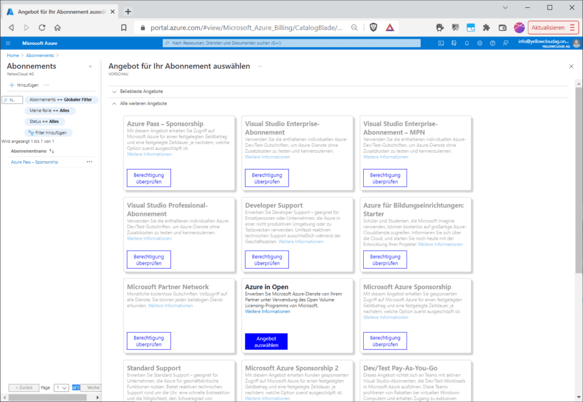The width and height of the screenshot is (583, 402).
Task: Check eligibility for Microsoft Azure Sponsorship
Action: pos(385,341)
